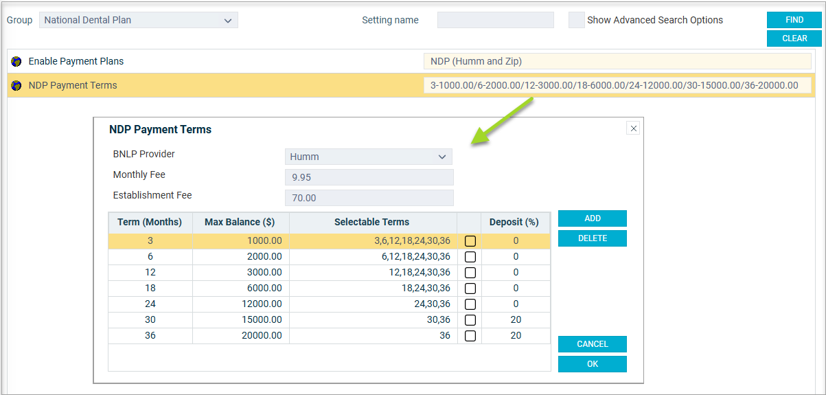Tick checkbox in the 3 month term row

pyautogui.click(x=470, y=241)
